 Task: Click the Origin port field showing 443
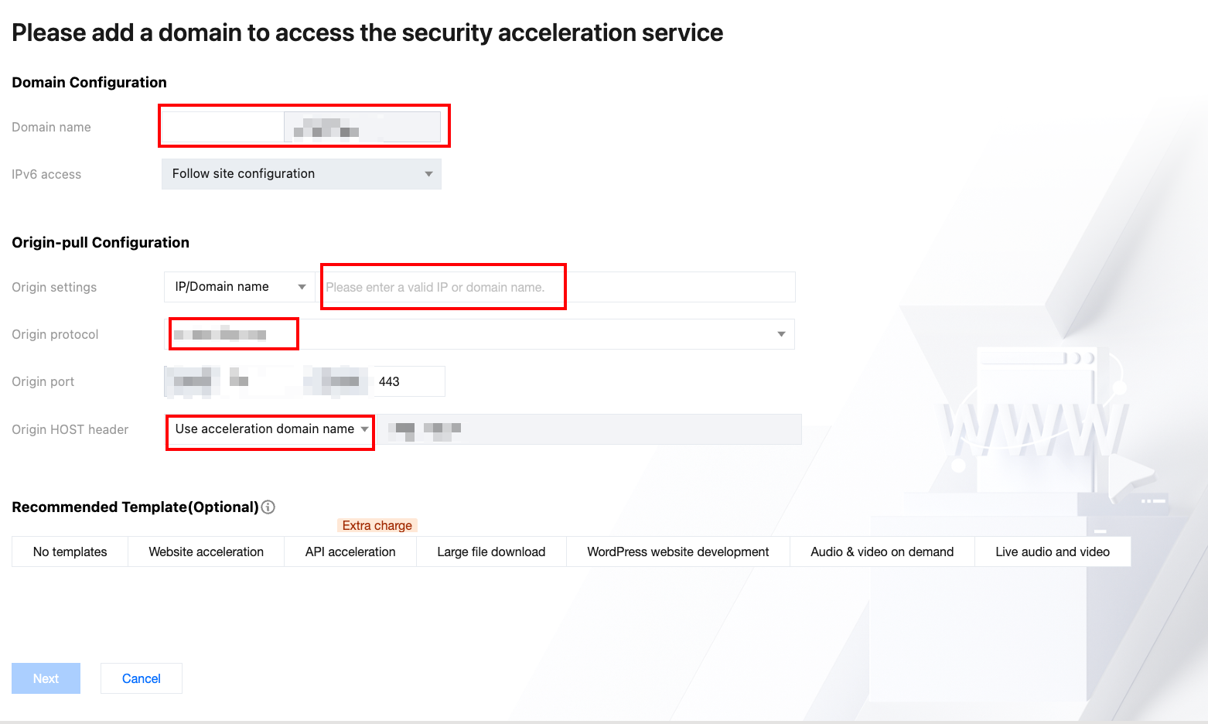(x=408, y=381)
